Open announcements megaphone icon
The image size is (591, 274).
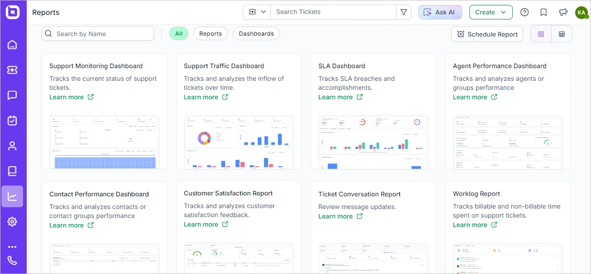click(563, 12)
